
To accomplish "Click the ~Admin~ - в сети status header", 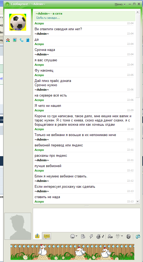I will 49,14.
